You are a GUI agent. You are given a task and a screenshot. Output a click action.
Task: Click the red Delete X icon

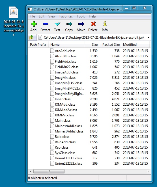click(x=93, y=24)
